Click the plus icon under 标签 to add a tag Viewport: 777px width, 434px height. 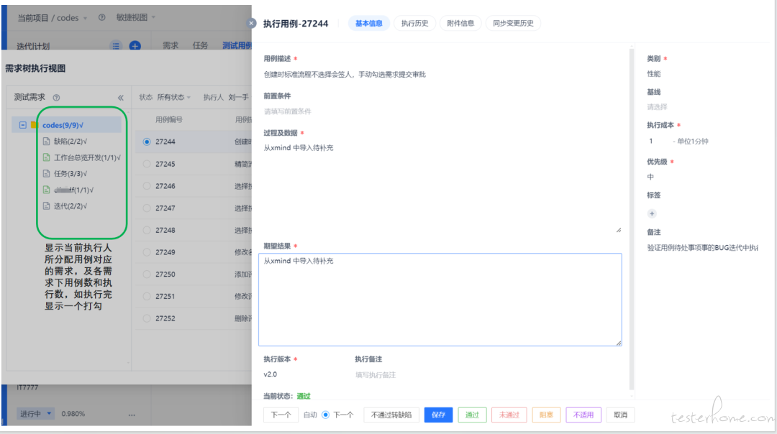point(652,213)
